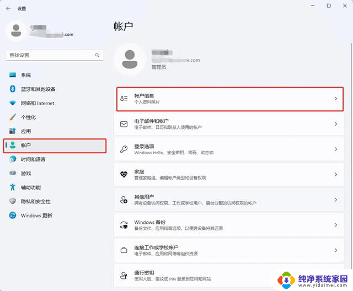Image resolution: width=353 pixels, height=291 pixels.
Task: Expand 连接工作或学校帐户 chevron
Action: pos(336,250)
